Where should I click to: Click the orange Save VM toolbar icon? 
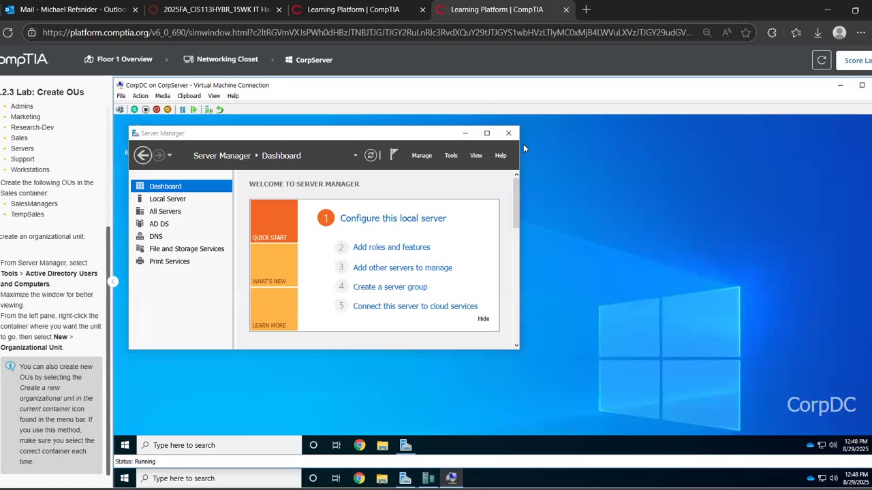click(168, 110)
